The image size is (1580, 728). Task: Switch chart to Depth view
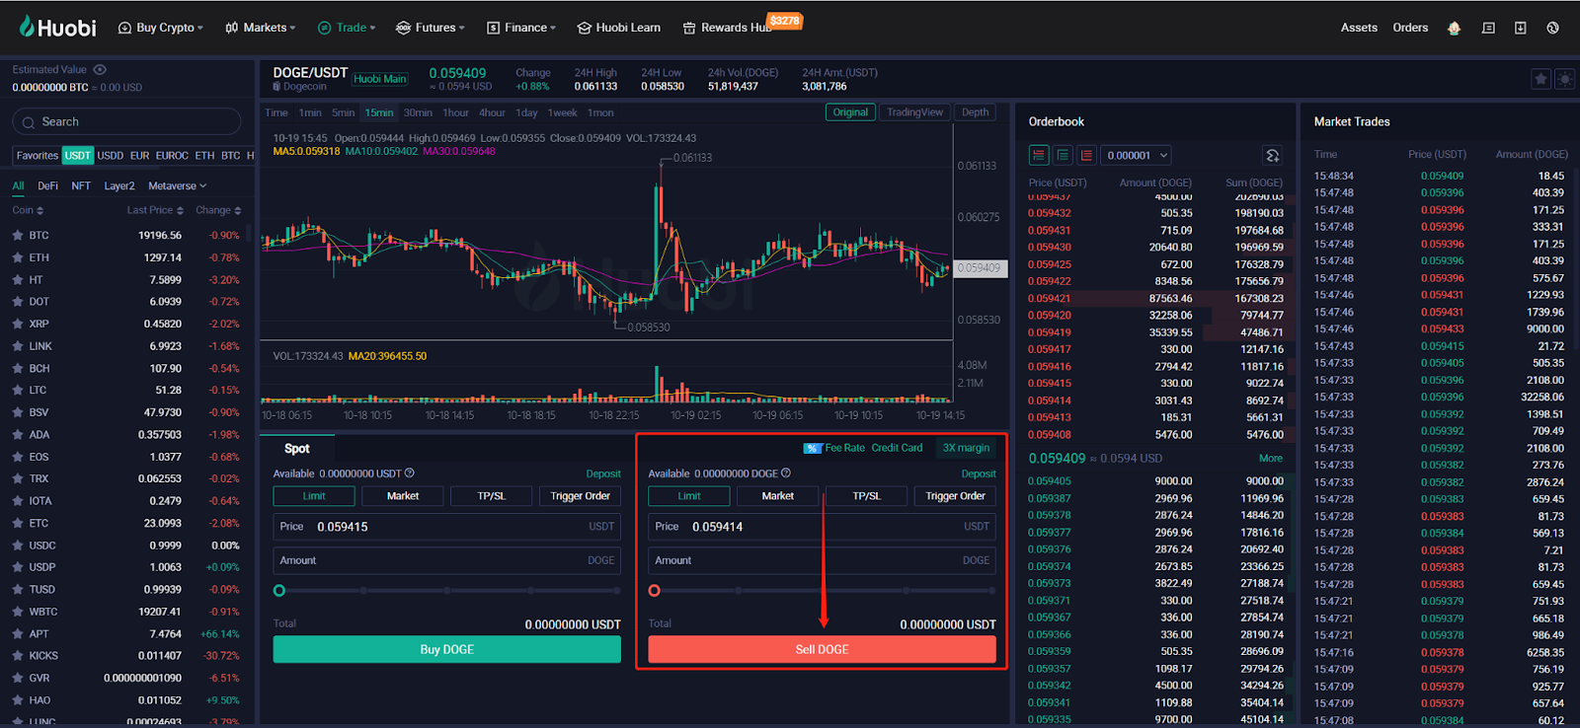click(x=975, y=112)
